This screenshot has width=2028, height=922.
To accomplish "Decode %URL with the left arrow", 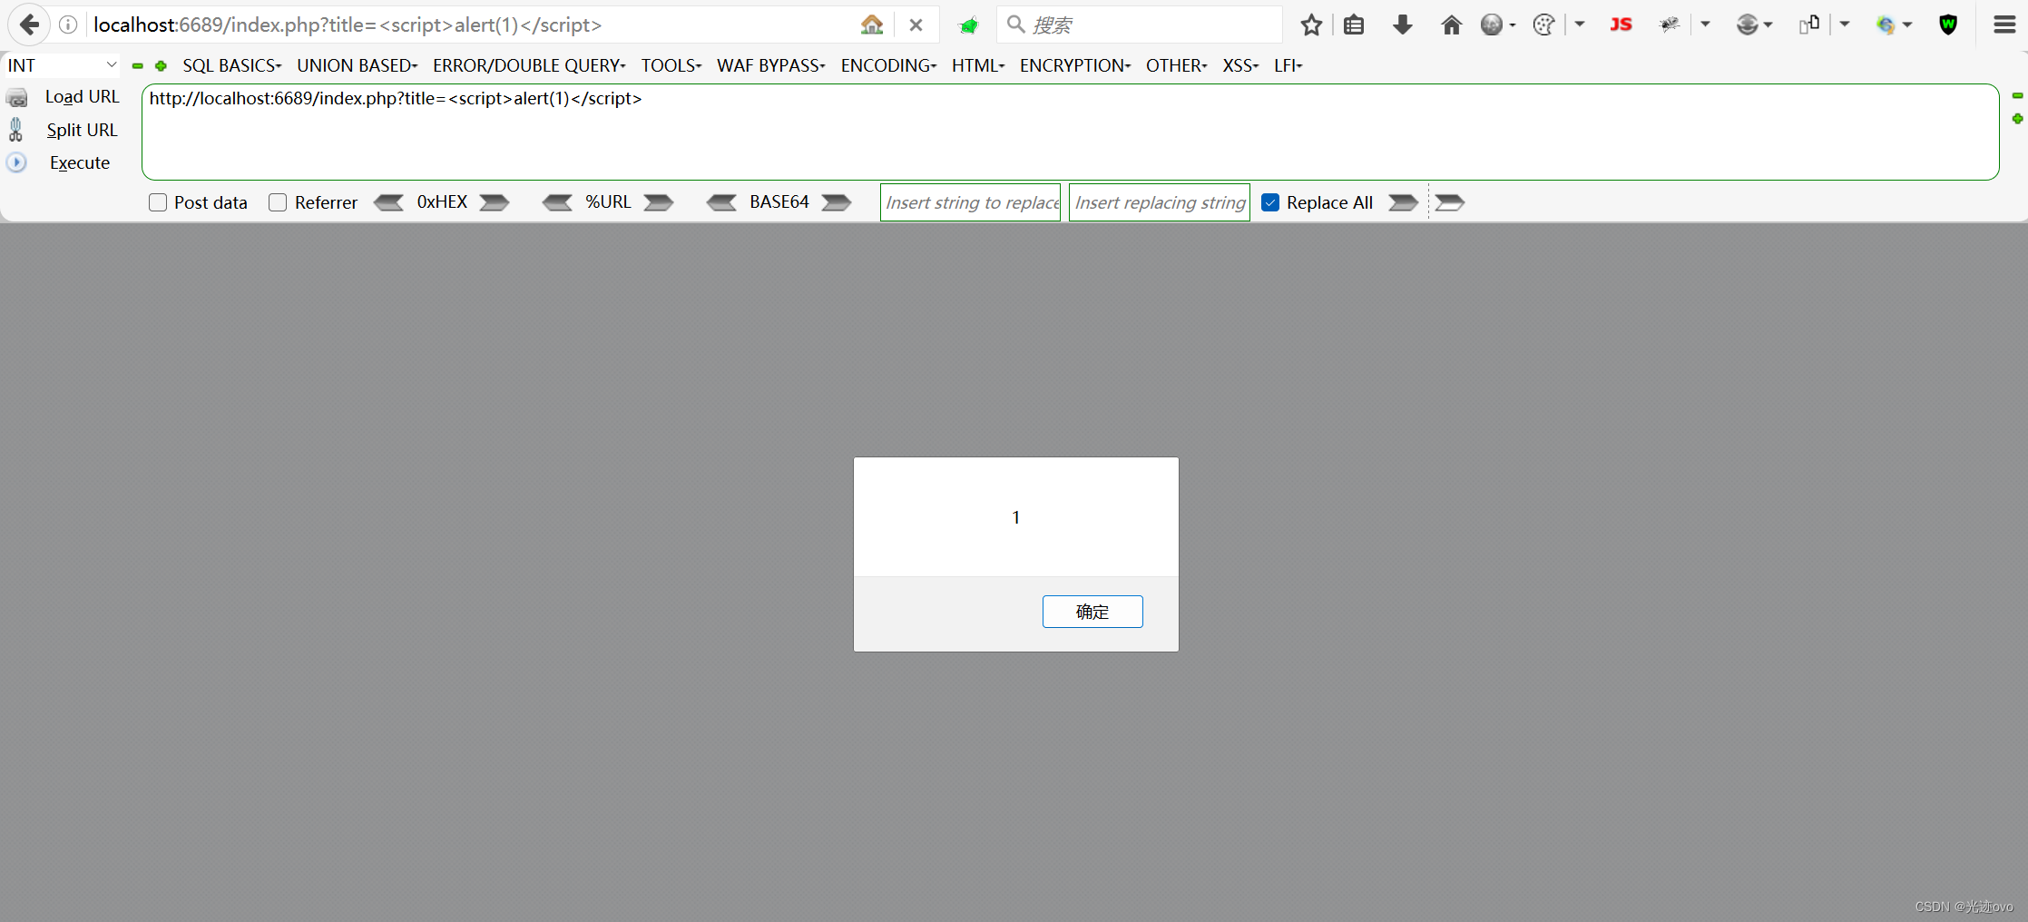I will [x=557, y=202].
